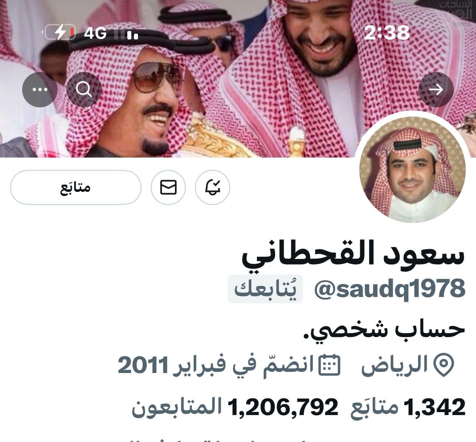Toggle the notification bell for this account
Viewport: 476px width, 442px height.
[x=213, y=187]
